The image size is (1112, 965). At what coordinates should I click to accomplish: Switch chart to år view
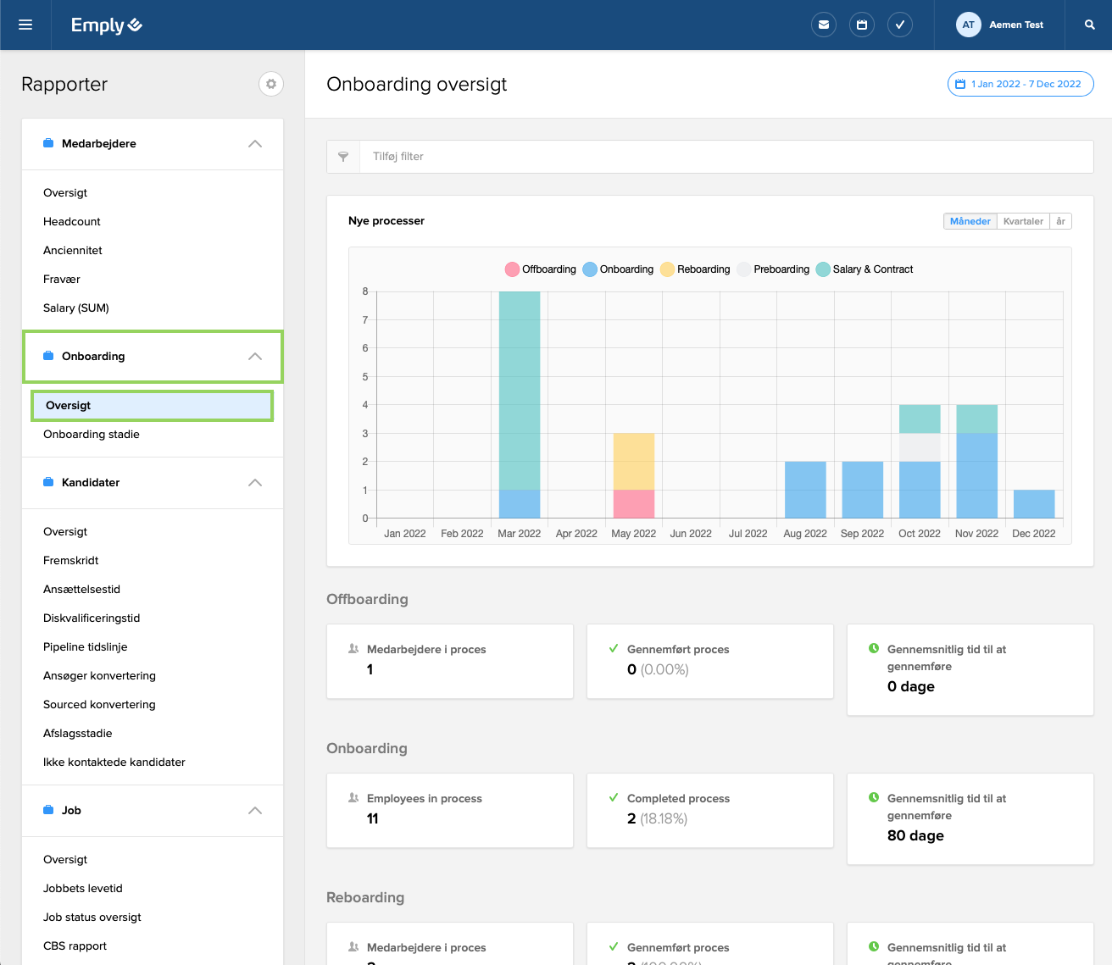(1060, 221)
